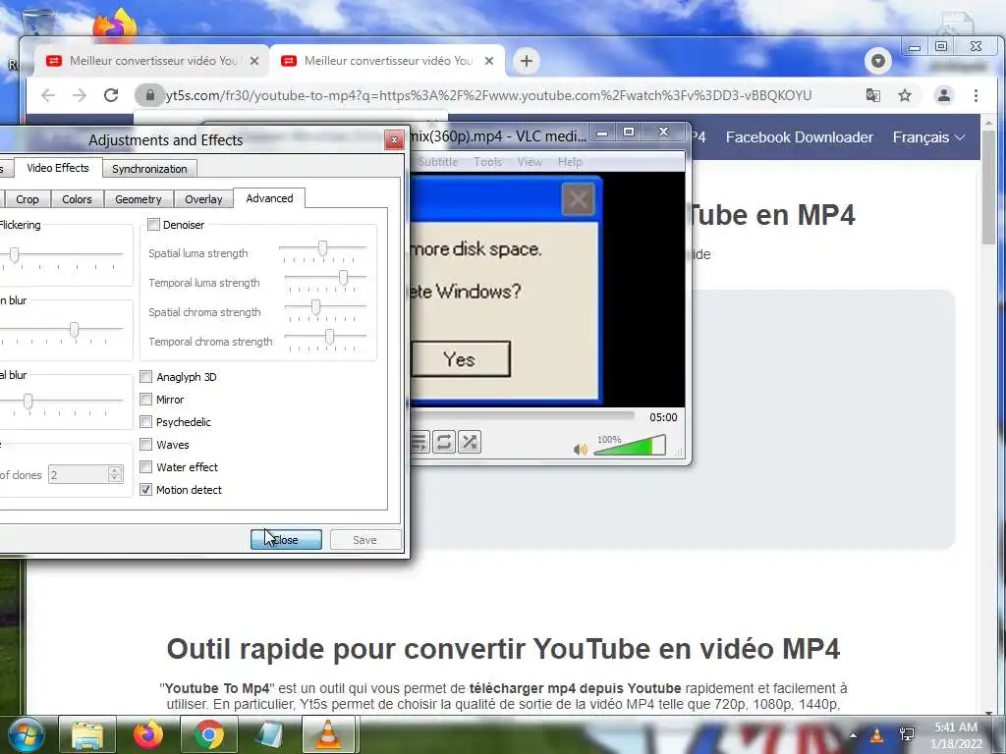The image size is (1006, 754).
Task: Click the Spatial luma strength slider
Action: click(322, 248)
